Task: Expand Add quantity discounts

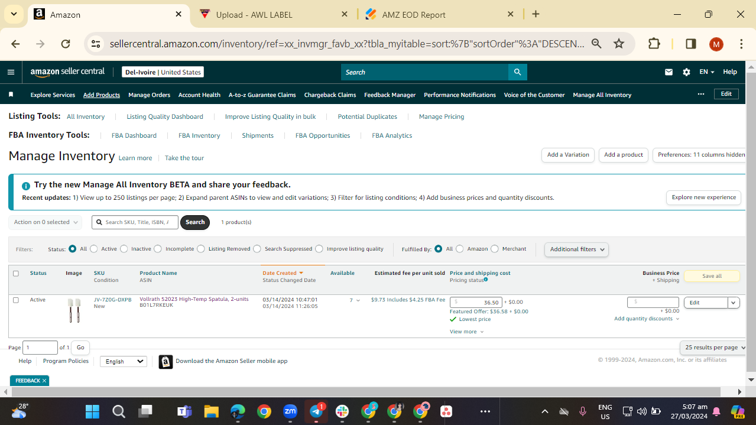Action: tap(647, 319)
